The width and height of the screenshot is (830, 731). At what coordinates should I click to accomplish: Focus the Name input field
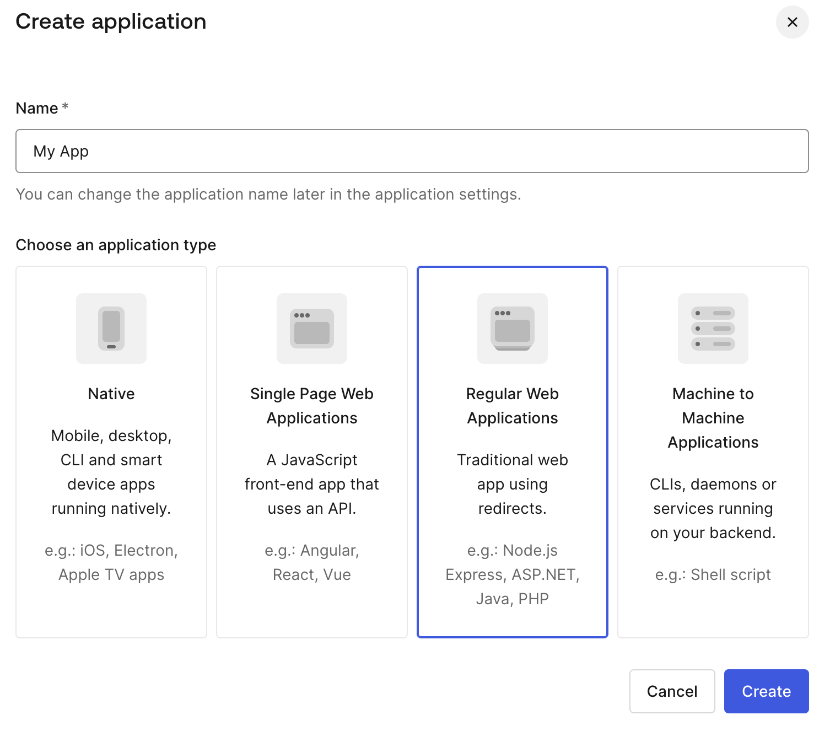tap(412, 151)
